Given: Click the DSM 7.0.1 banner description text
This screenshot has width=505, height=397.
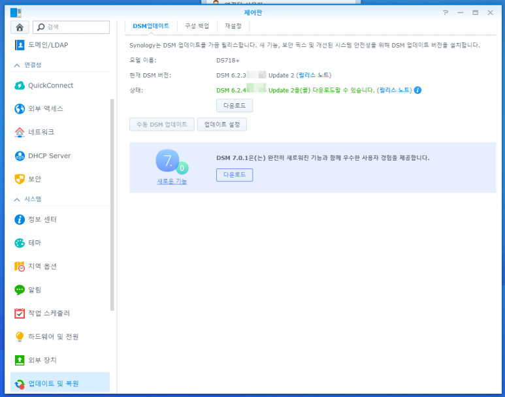Looking at the screenshot, I should point(323,158).
